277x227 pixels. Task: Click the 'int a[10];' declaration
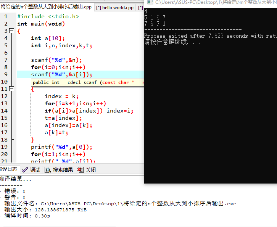[48, 38]
